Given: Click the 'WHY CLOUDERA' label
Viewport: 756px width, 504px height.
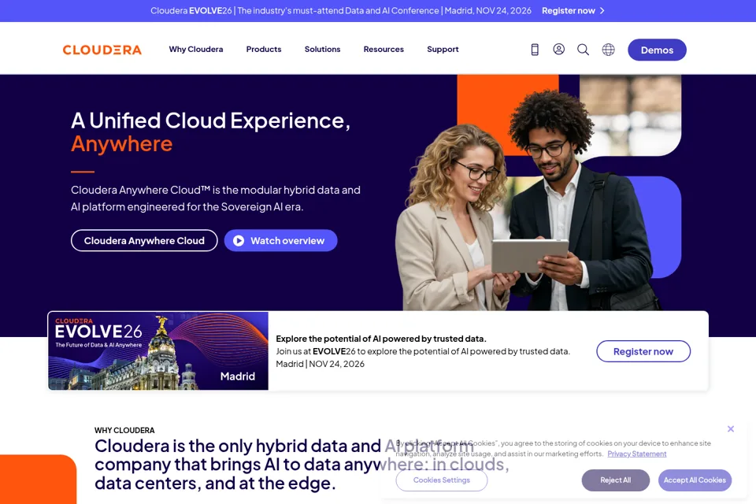Looking at the screenshot, I should (124, 430).
